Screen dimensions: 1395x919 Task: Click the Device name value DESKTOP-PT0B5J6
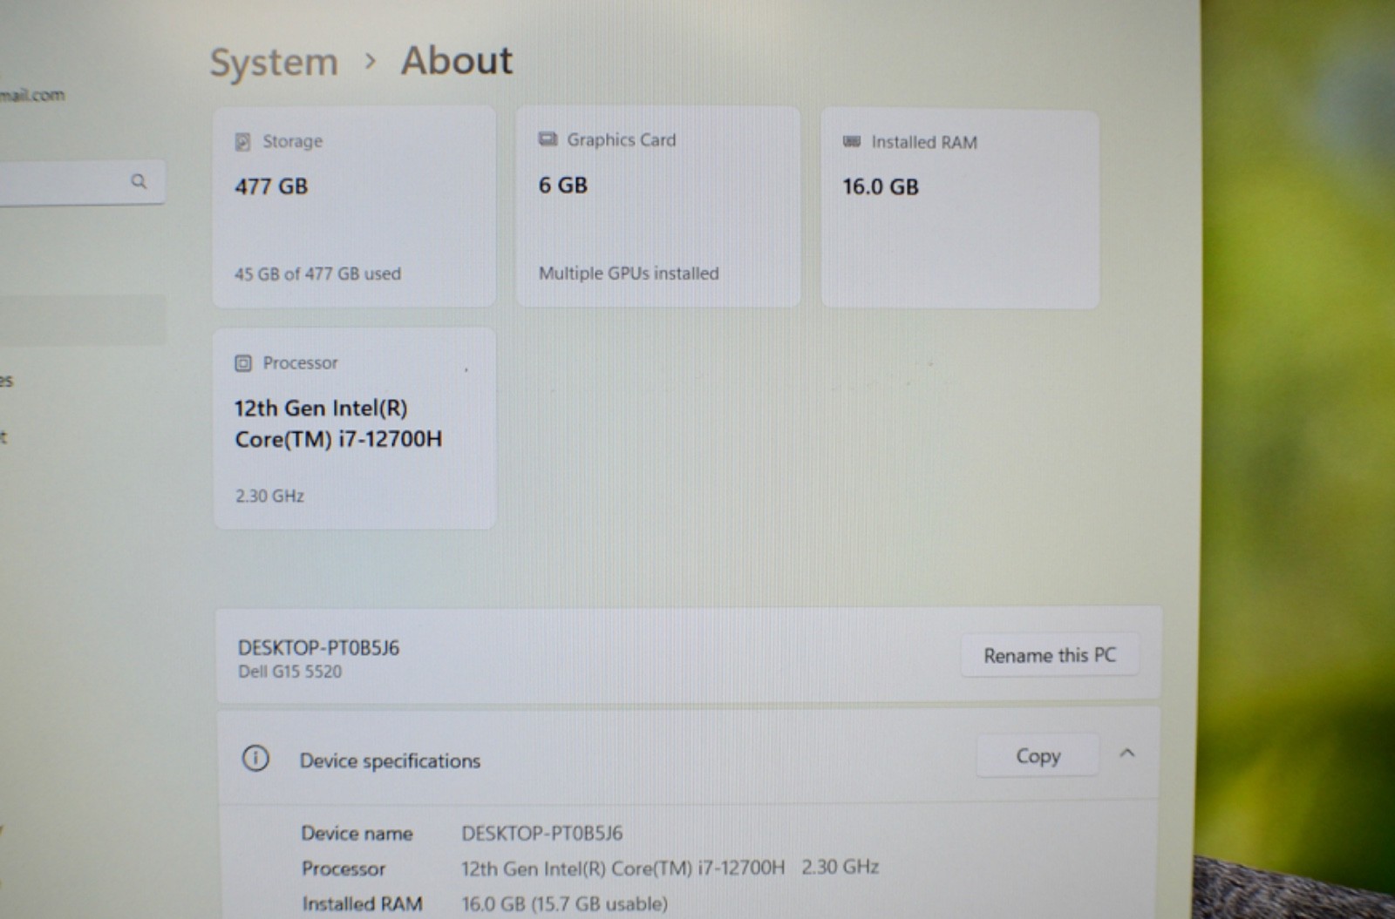click(x=542, y=834)
